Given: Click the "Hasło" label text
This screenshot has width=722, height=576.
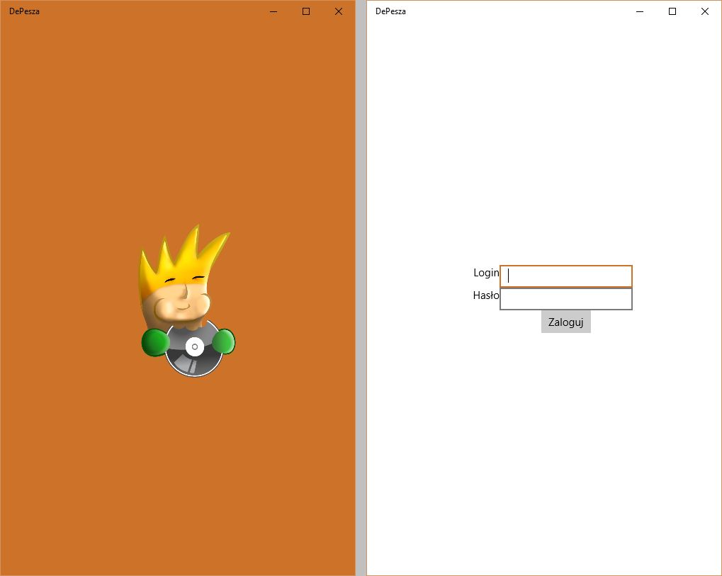Looking at the screenshot, I should coord(486,295).
